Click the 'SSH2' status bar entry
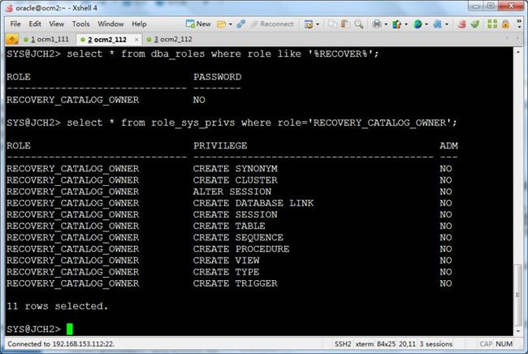The image size is (528, 354). pos(343,344)
